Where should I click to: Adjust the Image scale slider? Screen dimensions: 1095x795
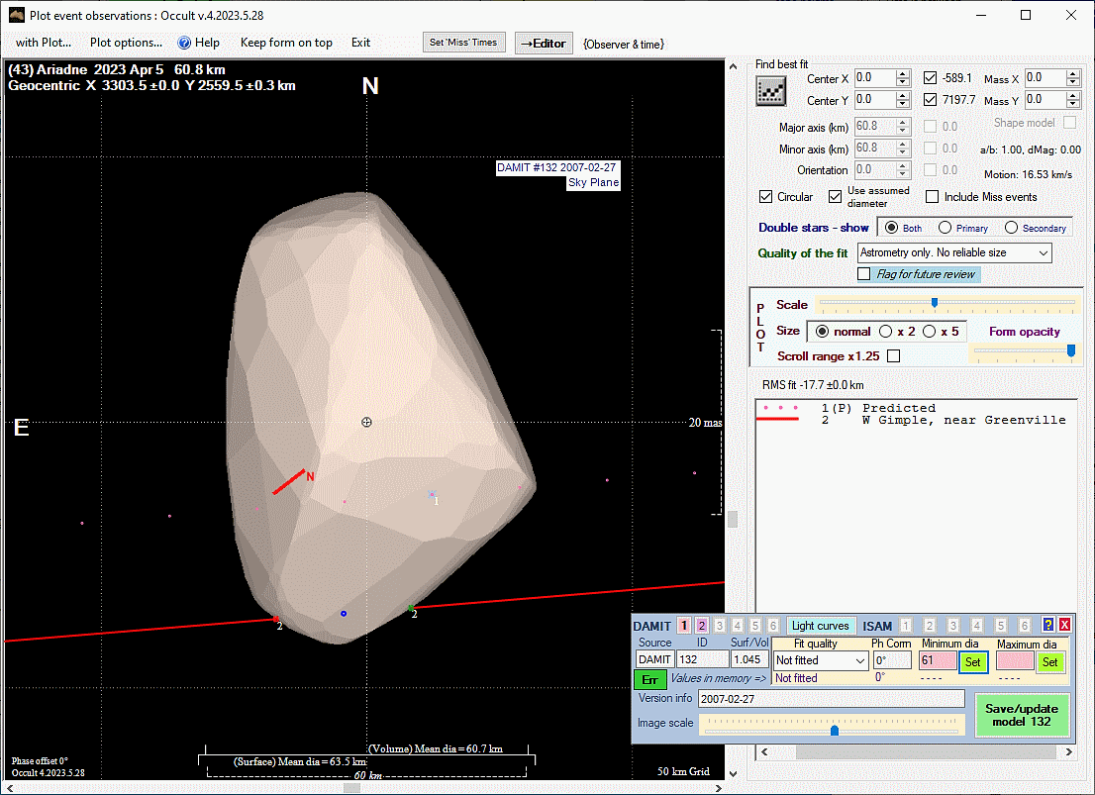(x=835, y=730)
